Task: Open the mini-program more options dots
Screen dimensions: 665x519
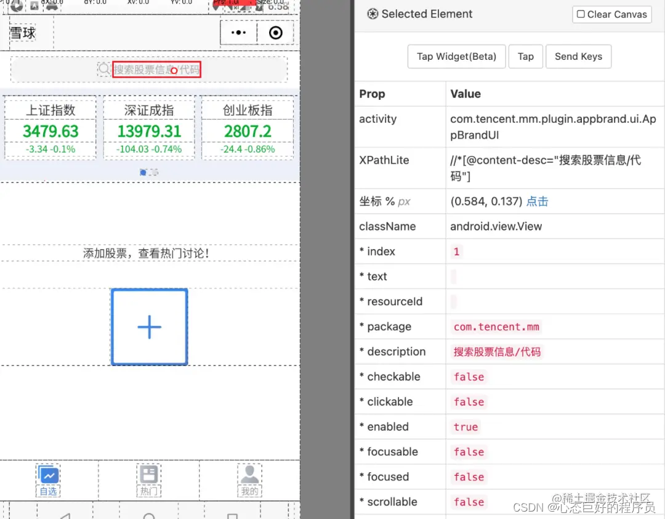Action: (238, 33)
